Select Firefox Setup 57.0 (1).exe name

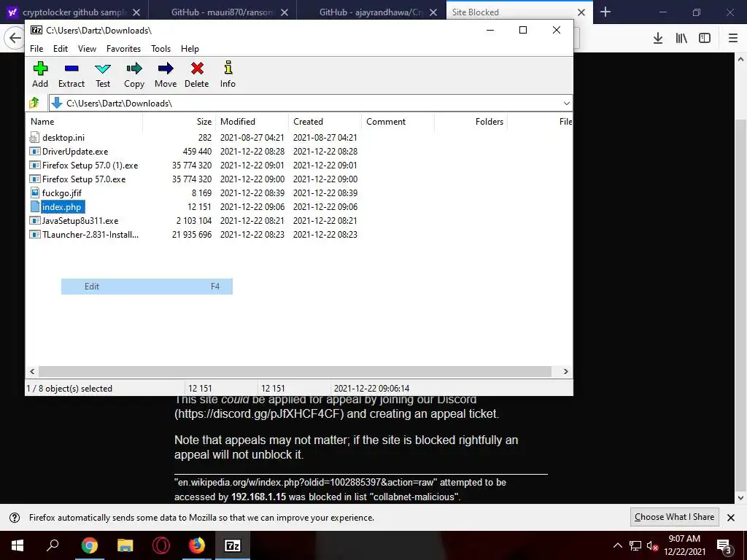[90, 166]
